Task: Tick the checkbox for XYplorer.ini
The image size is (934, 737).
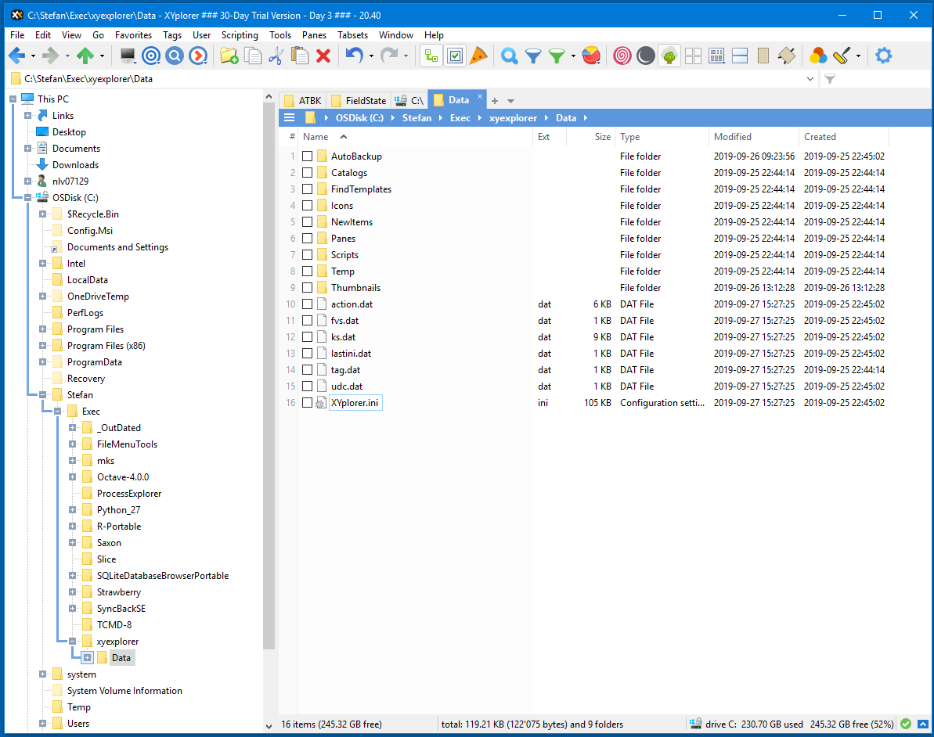Action: [308, 403]
